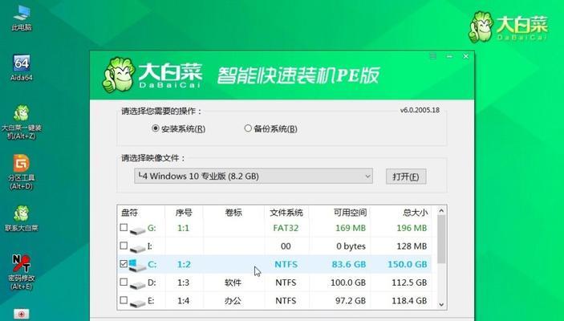Image resolution: width=564 pixels, height=321 pixels.
Task: Click the 128 MB total size value
Action: [412, 246]
